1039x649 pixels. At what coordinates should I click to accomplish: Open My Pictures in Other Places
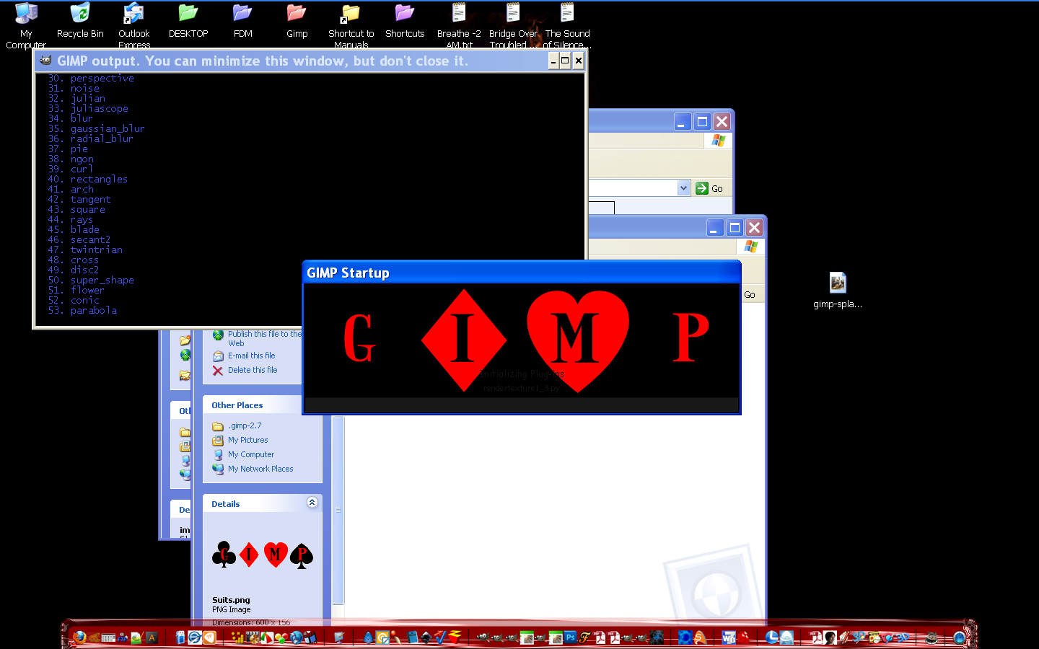point(247,440)
